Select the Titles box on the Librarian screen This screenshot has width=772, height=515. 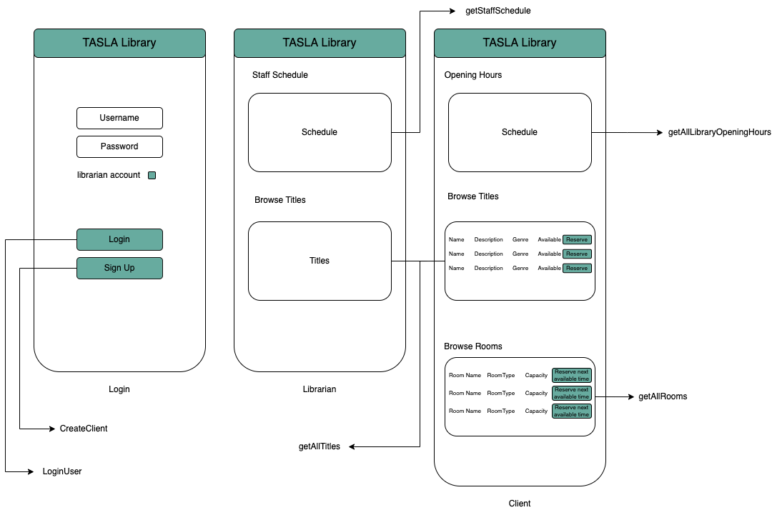(320, 261)
